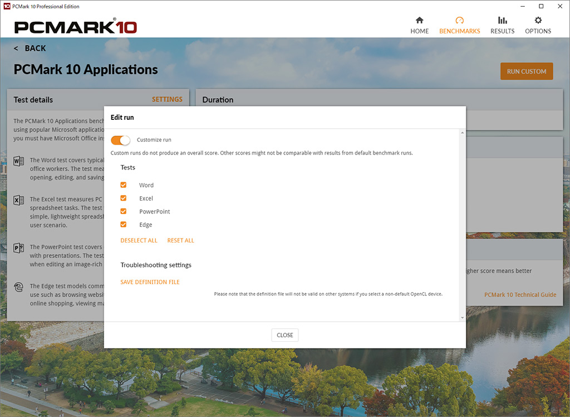This screenshot has width=570, height=417.
Task: Uncheck the Edge test checkbox
Action: coord(124,224)
